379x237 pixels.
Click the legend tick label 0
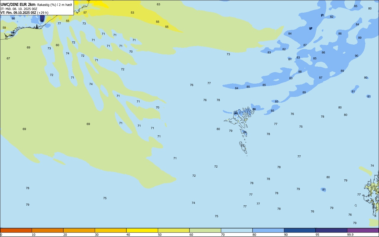[1, 235]
